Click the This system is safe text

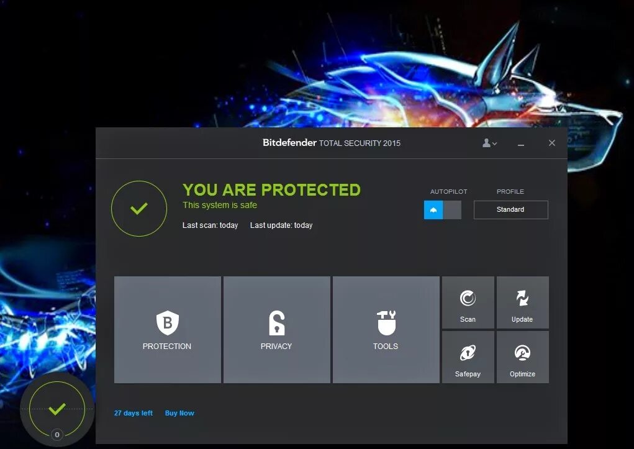click(220, 205)
